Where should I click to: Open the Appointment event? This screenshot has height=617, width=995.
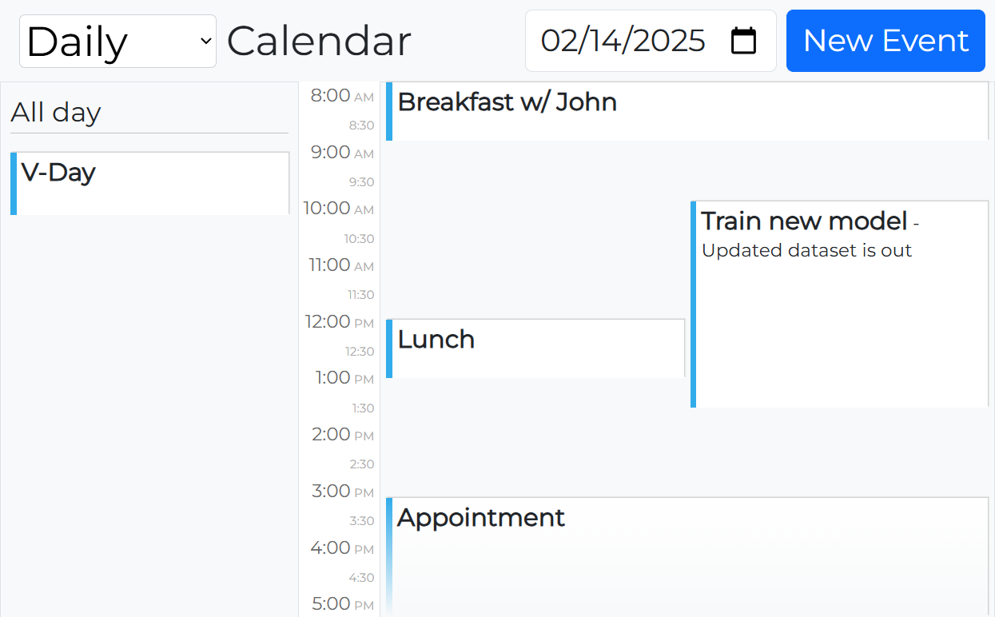[x=687, y=551]
